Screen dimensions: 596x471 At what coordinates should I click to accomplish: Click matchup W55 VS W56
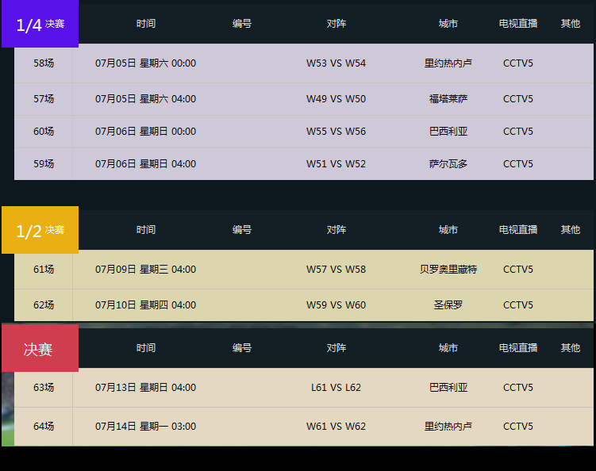pos(336,132)
